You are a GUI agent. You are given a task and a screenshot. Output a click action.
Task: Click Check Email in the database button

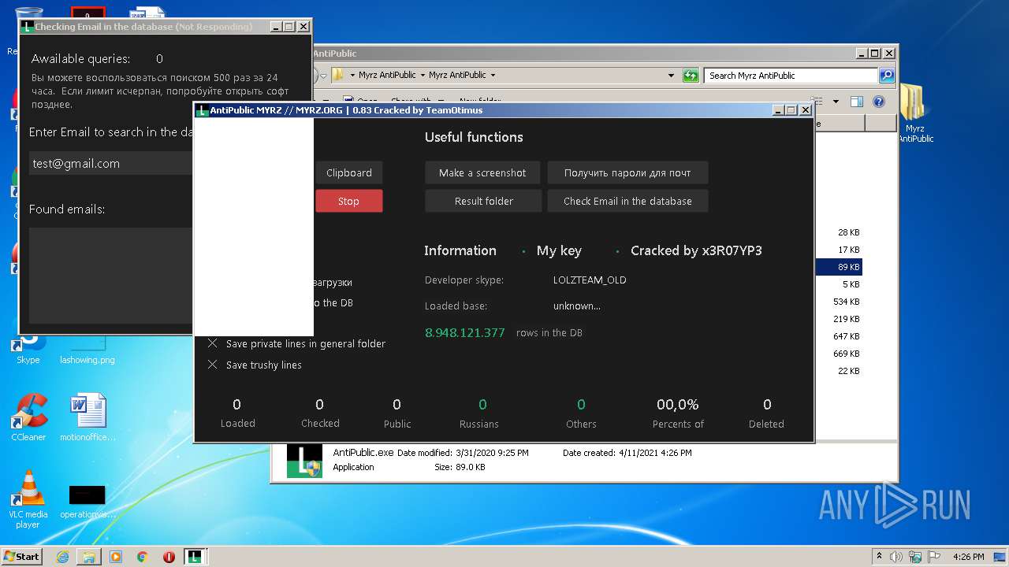coord(627,201)
